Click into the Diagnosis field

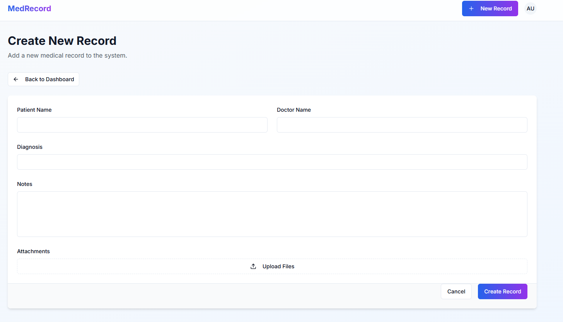(272, 162)
